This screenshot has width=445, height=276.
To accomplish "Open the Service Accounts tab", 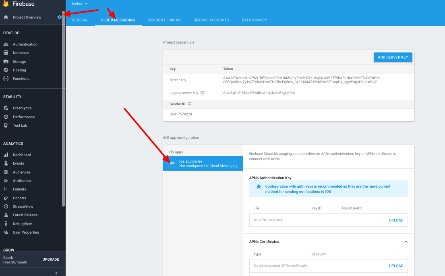I will [211, 20].
